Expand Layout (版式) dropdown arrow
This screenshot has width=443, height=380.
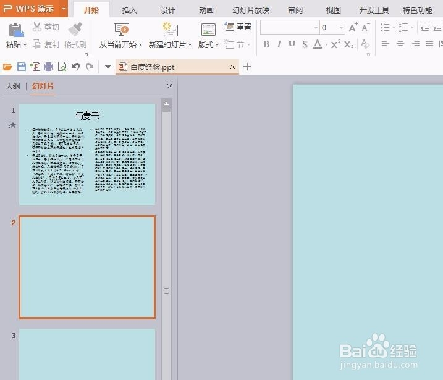(217, 44)
